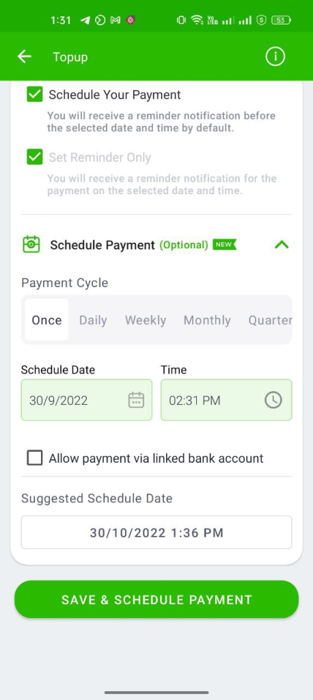Tap the Gmail notification icon in status bar
Viewport: 313px width, 700px height.
click(115, 20)
